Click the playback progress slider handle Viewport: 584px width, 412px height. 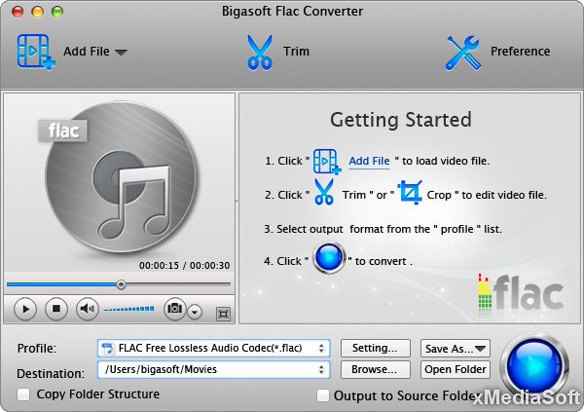(x=121, y=284)
